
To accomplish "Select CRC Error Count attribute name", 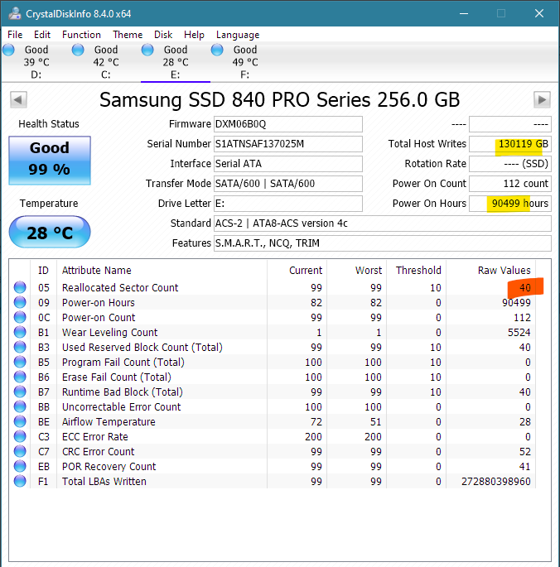I will [98, 452].
